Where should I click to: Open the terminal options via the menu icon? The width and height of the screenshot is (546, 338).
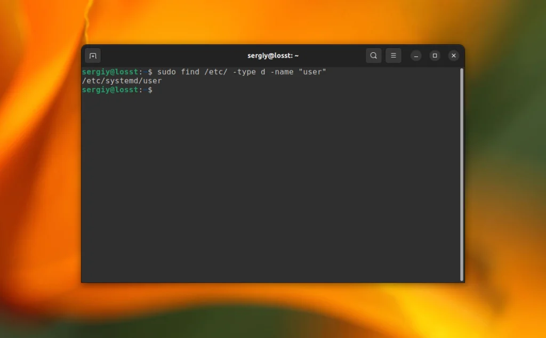393,55
